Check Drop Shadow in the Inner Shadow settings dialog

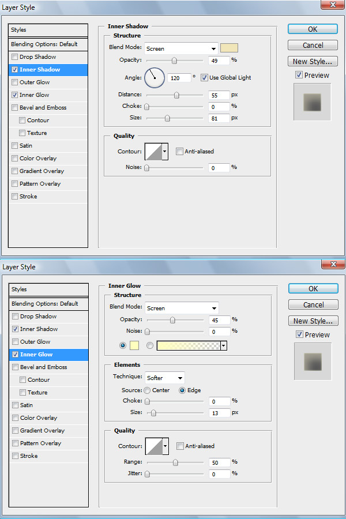click(x=14, y=57)
